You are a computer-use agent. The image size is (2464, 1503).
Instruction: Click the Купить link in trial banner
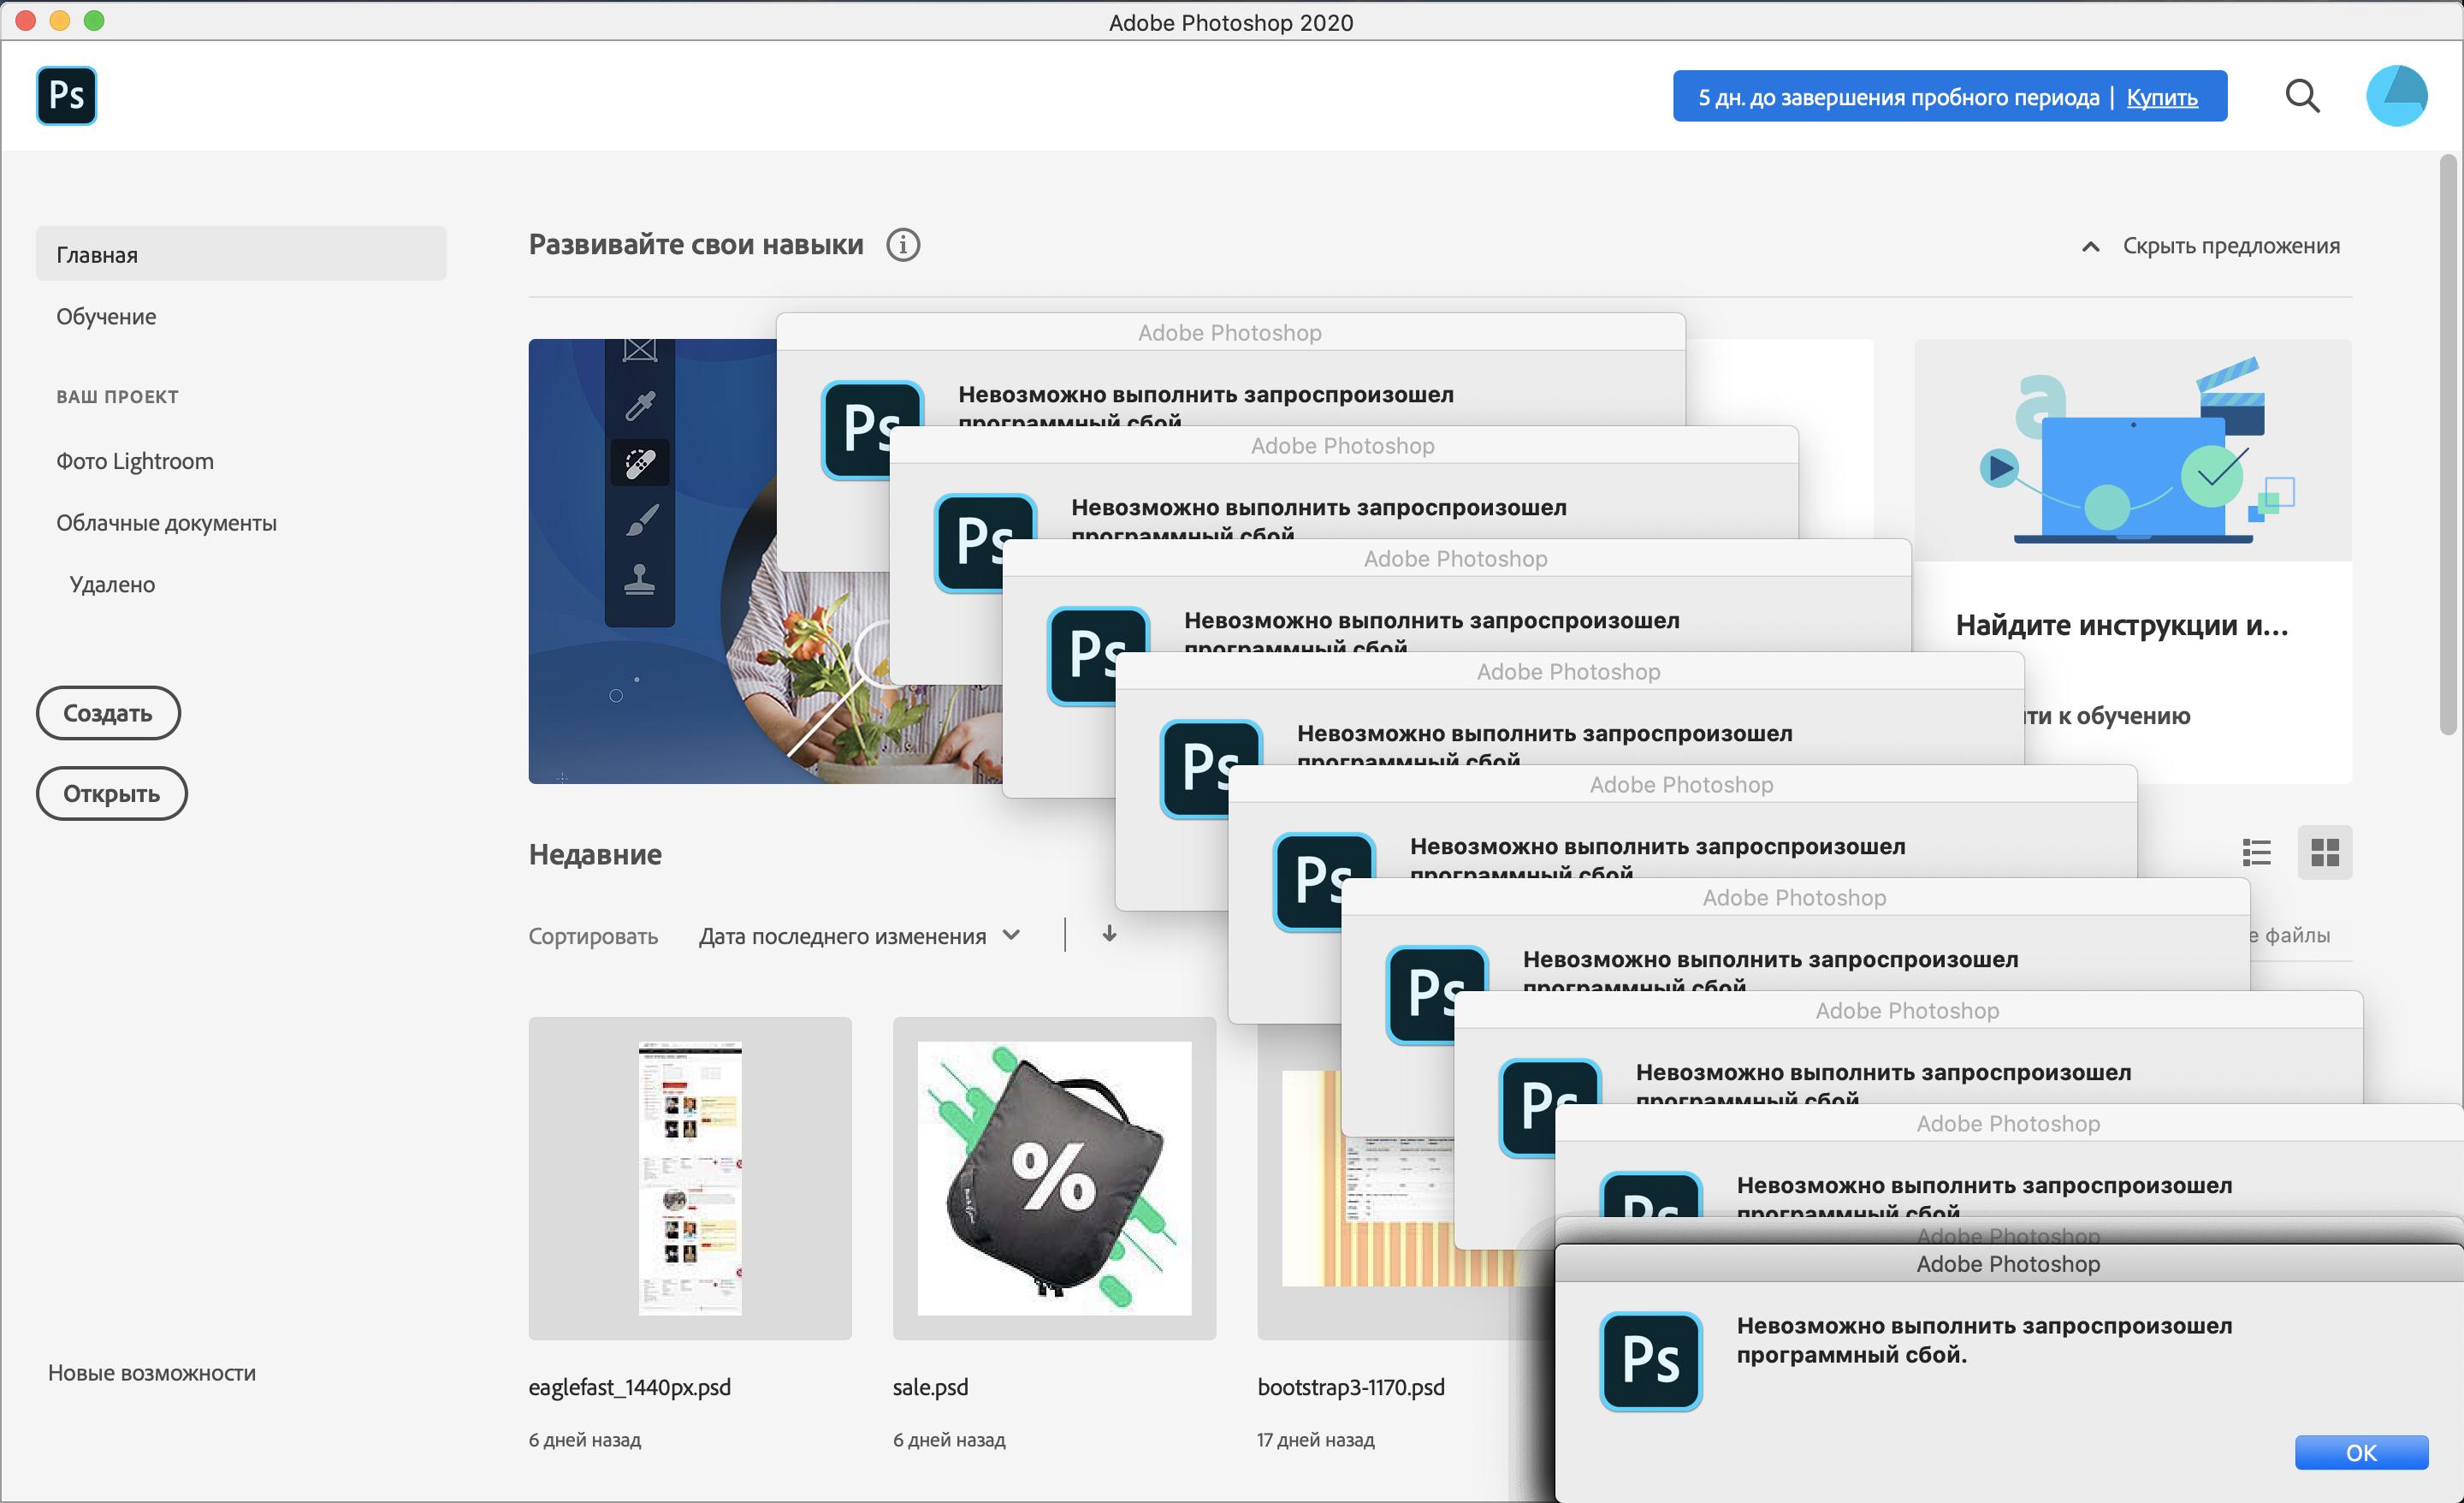tap(2161, 97)
